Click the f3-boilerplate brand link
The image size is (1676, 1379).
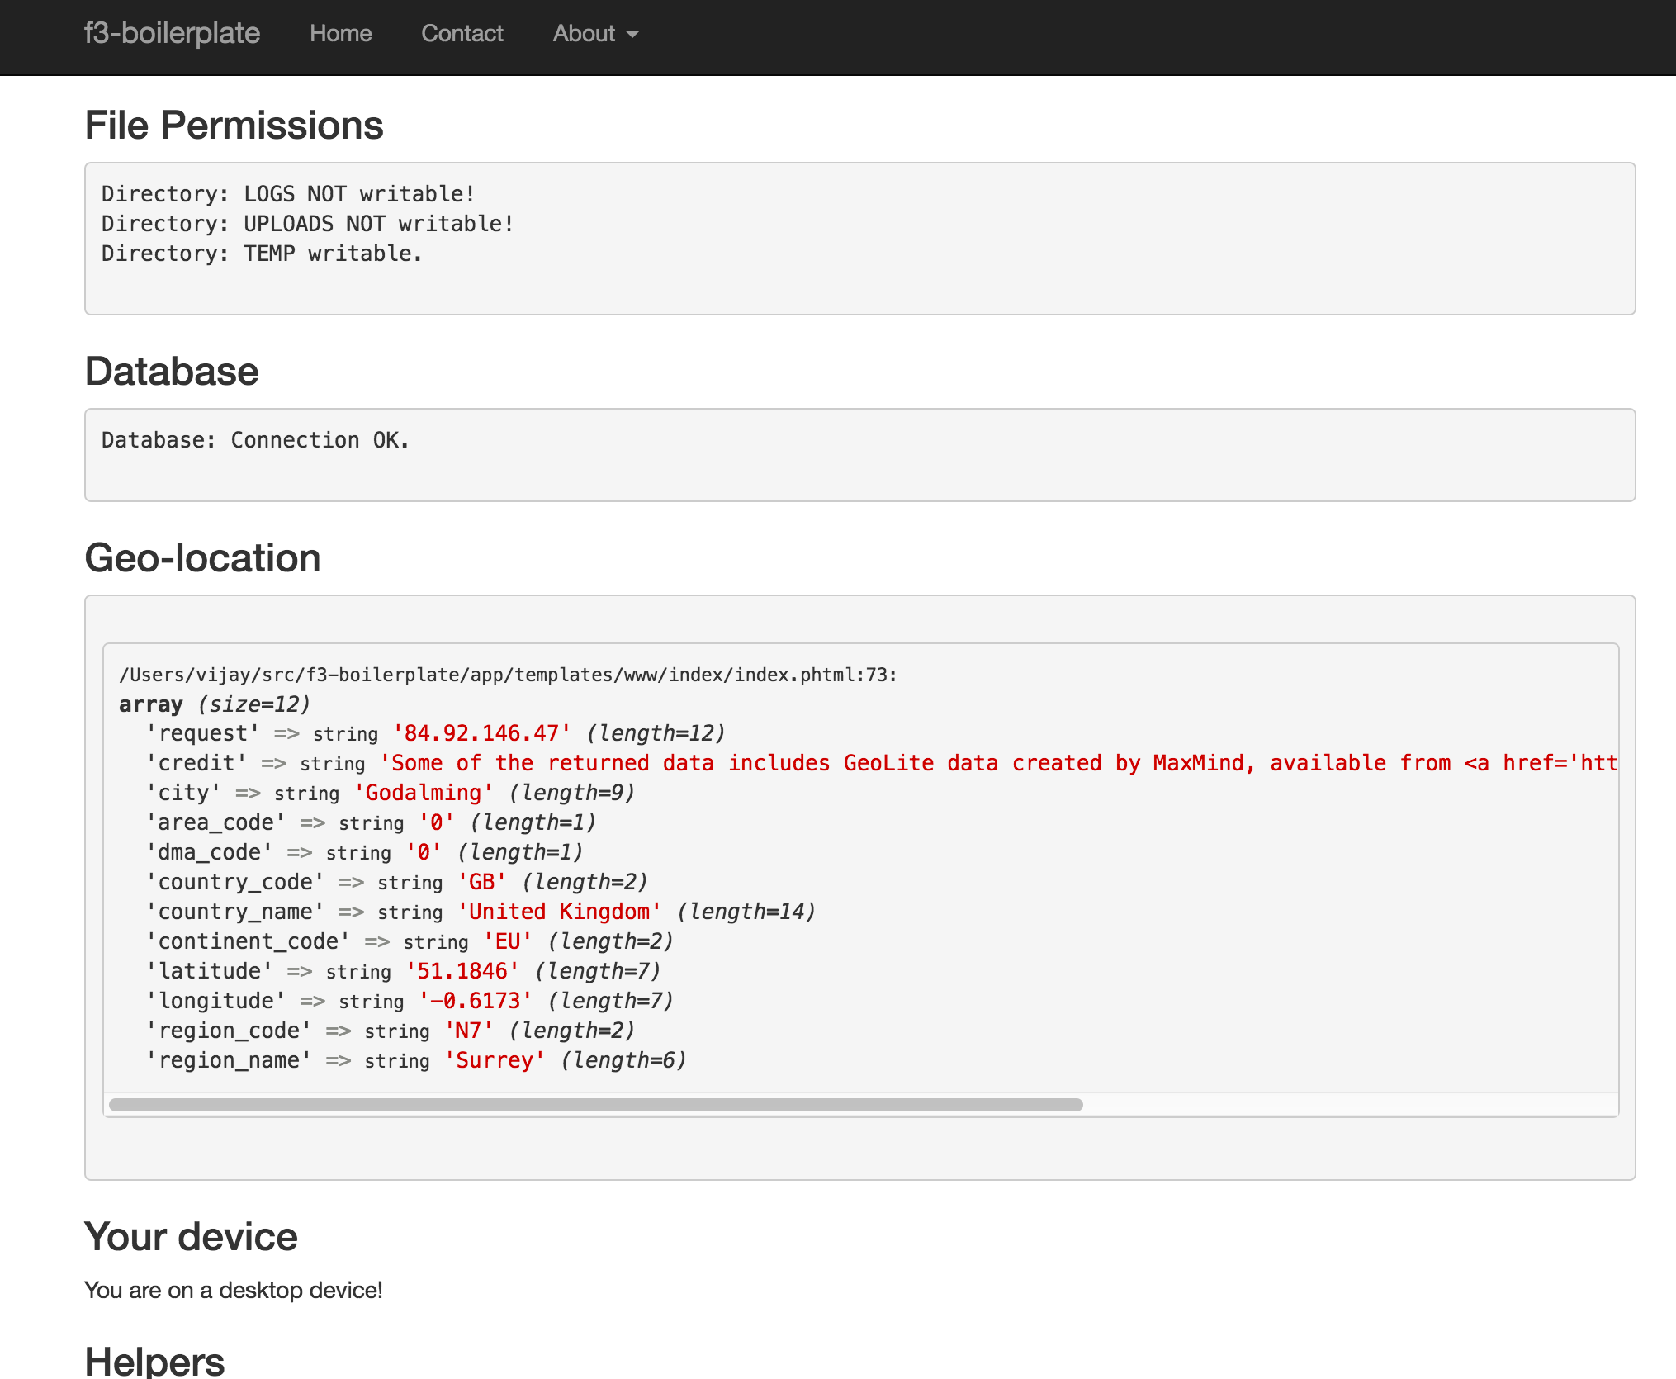point(172,34)
